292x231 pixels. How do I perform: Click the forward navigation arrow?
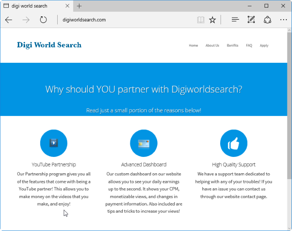26,20
